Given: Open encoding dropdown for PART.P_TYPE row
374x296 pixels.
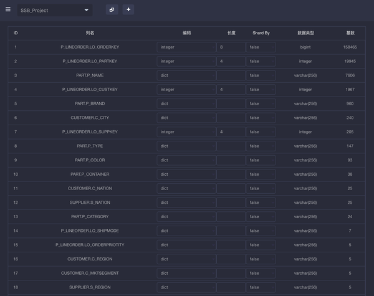Looking at the screenshot, I should (x=186, y=146).
